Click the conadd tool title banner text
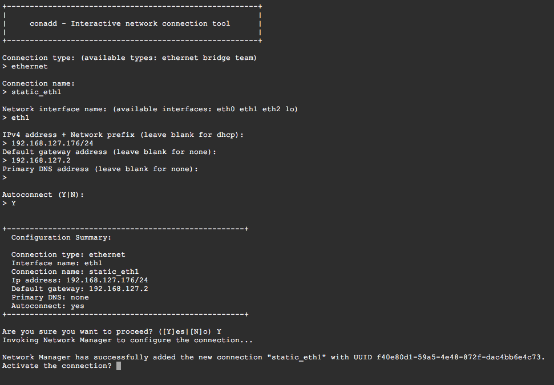The width and height of the screenshot is (554, 385). (130, 23)
